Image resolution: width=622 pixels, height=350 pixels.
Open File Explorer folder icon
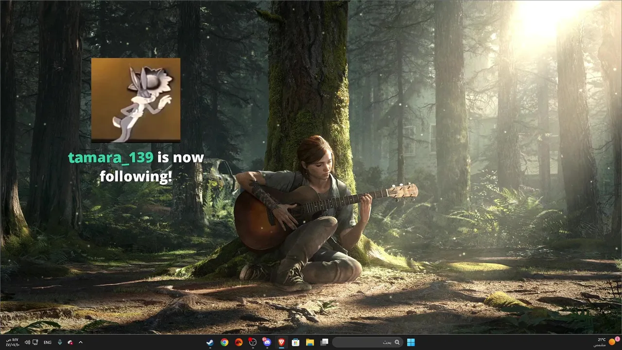[310, 342]
